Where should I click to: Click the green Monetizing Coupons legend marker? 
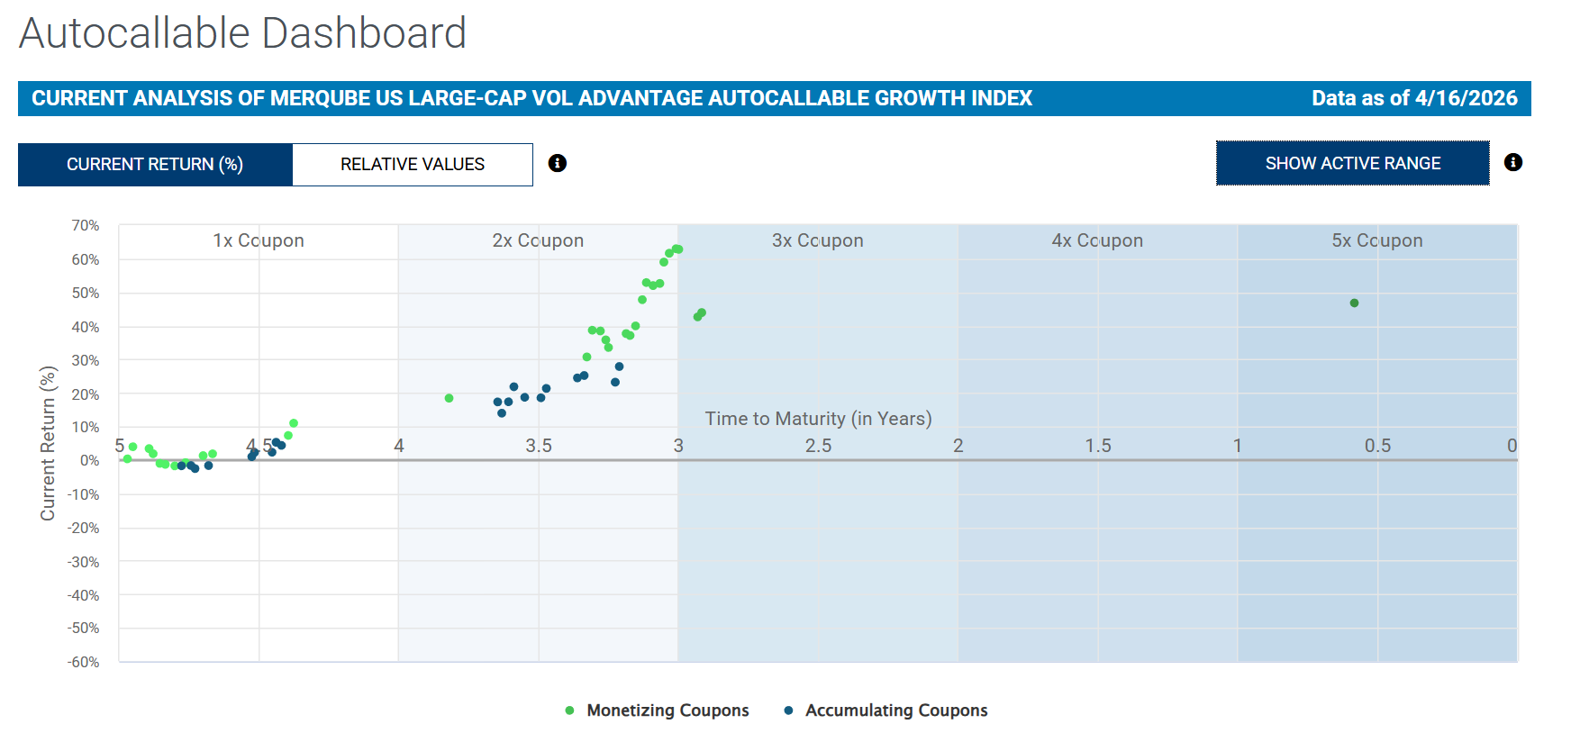tap(569, 710)
